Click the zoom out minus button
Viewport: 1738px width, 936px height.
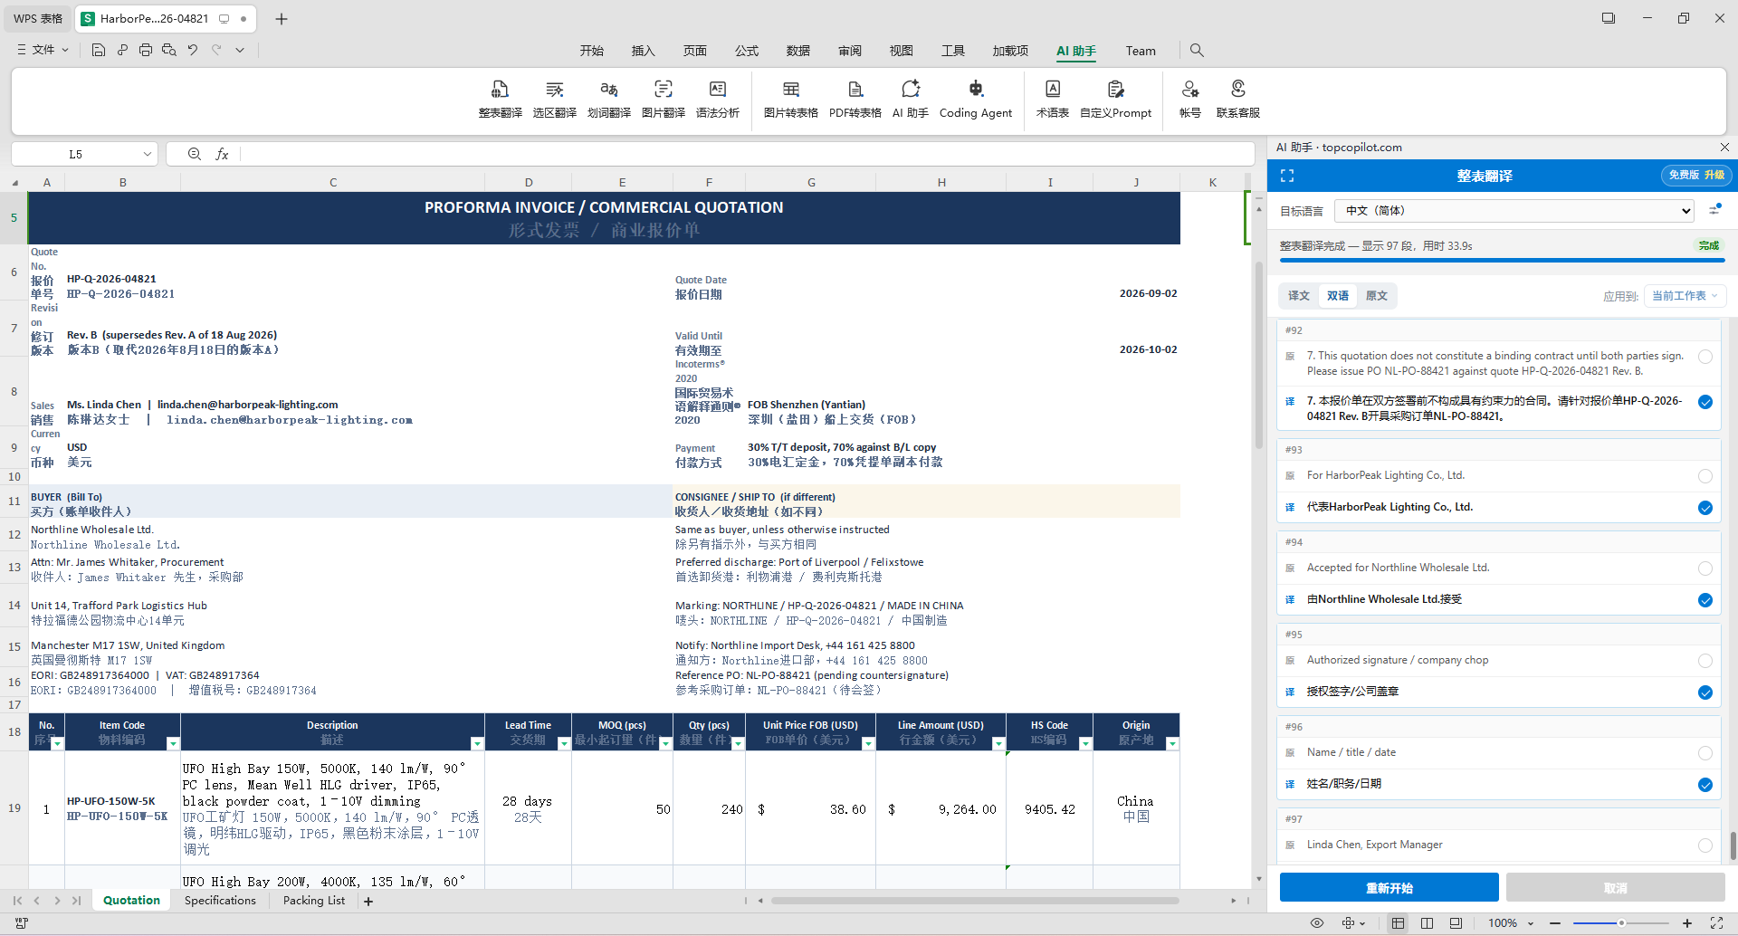tap(1555, 923)
